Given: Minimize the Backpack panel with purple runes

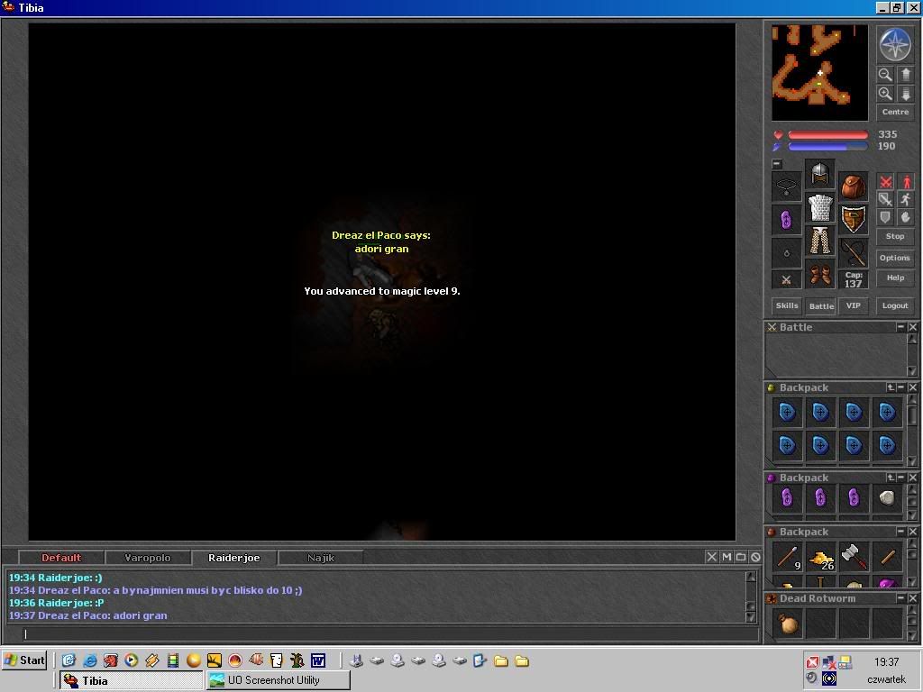Looking at the screenshot, I should [x=900, y=478].
